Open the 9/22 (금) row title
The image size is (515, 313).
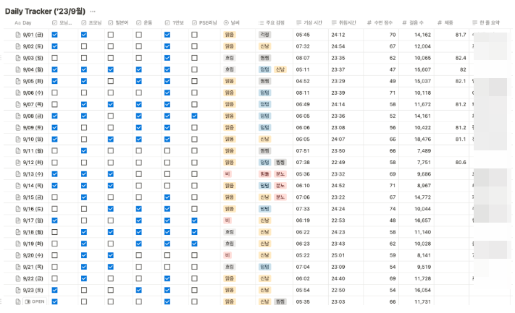click(33, 278)
